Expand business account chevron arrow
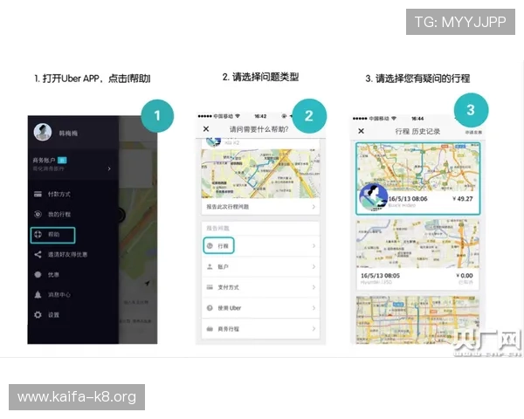Viewport: 524px width, 419px height. point(109,168)
